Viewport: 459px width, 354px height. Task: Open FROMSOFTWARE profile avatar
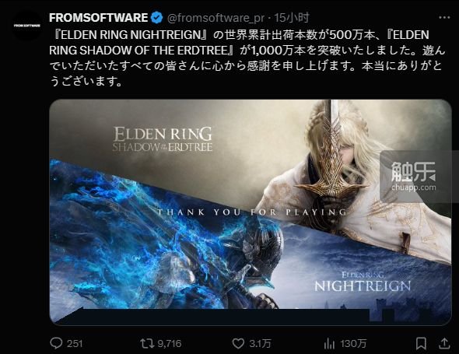coord(27,26)
